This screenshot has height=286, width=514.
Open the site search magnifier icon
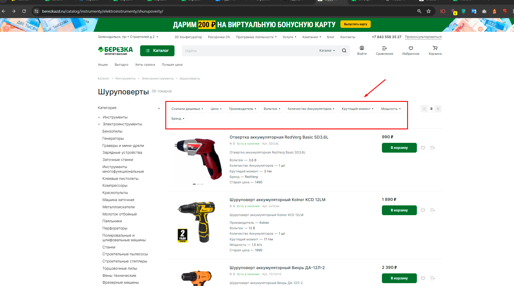point(344,51)
